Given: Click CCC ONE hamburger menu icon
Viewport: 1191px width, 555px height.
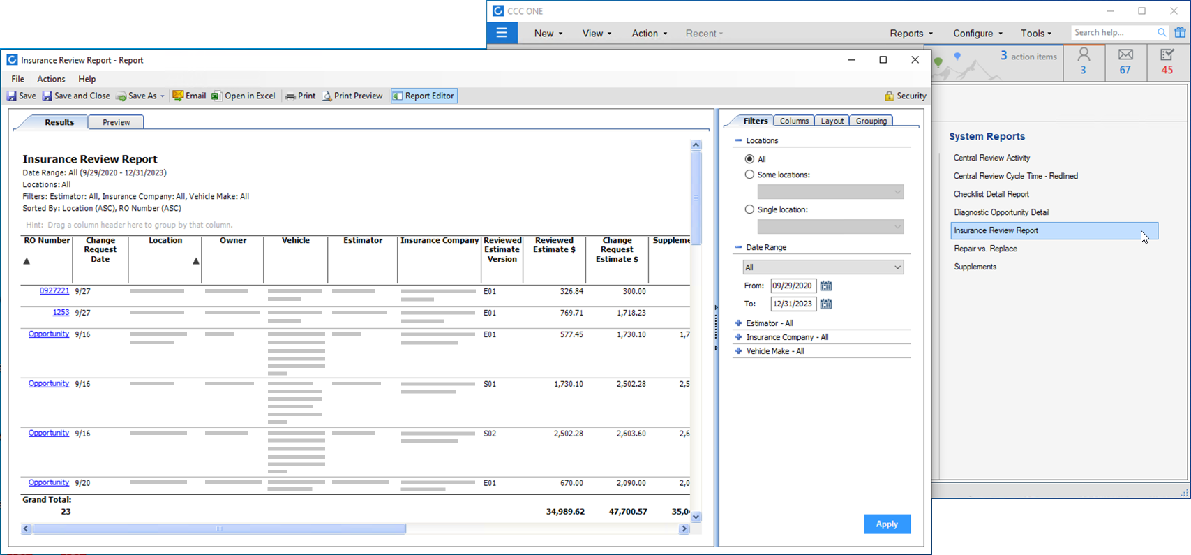Looking at the screenshot, I should (502, 33).
